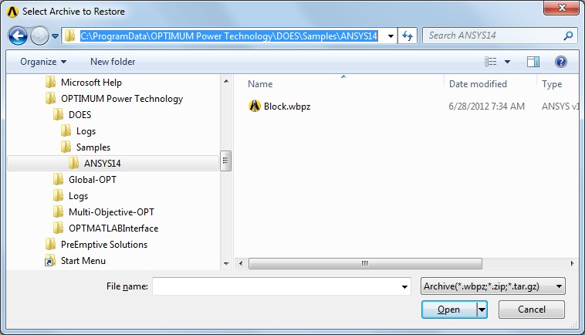Click the folder tree vertical scrollbar thumb
This screenshot has width=585, height=335.
tap(225, 161)
